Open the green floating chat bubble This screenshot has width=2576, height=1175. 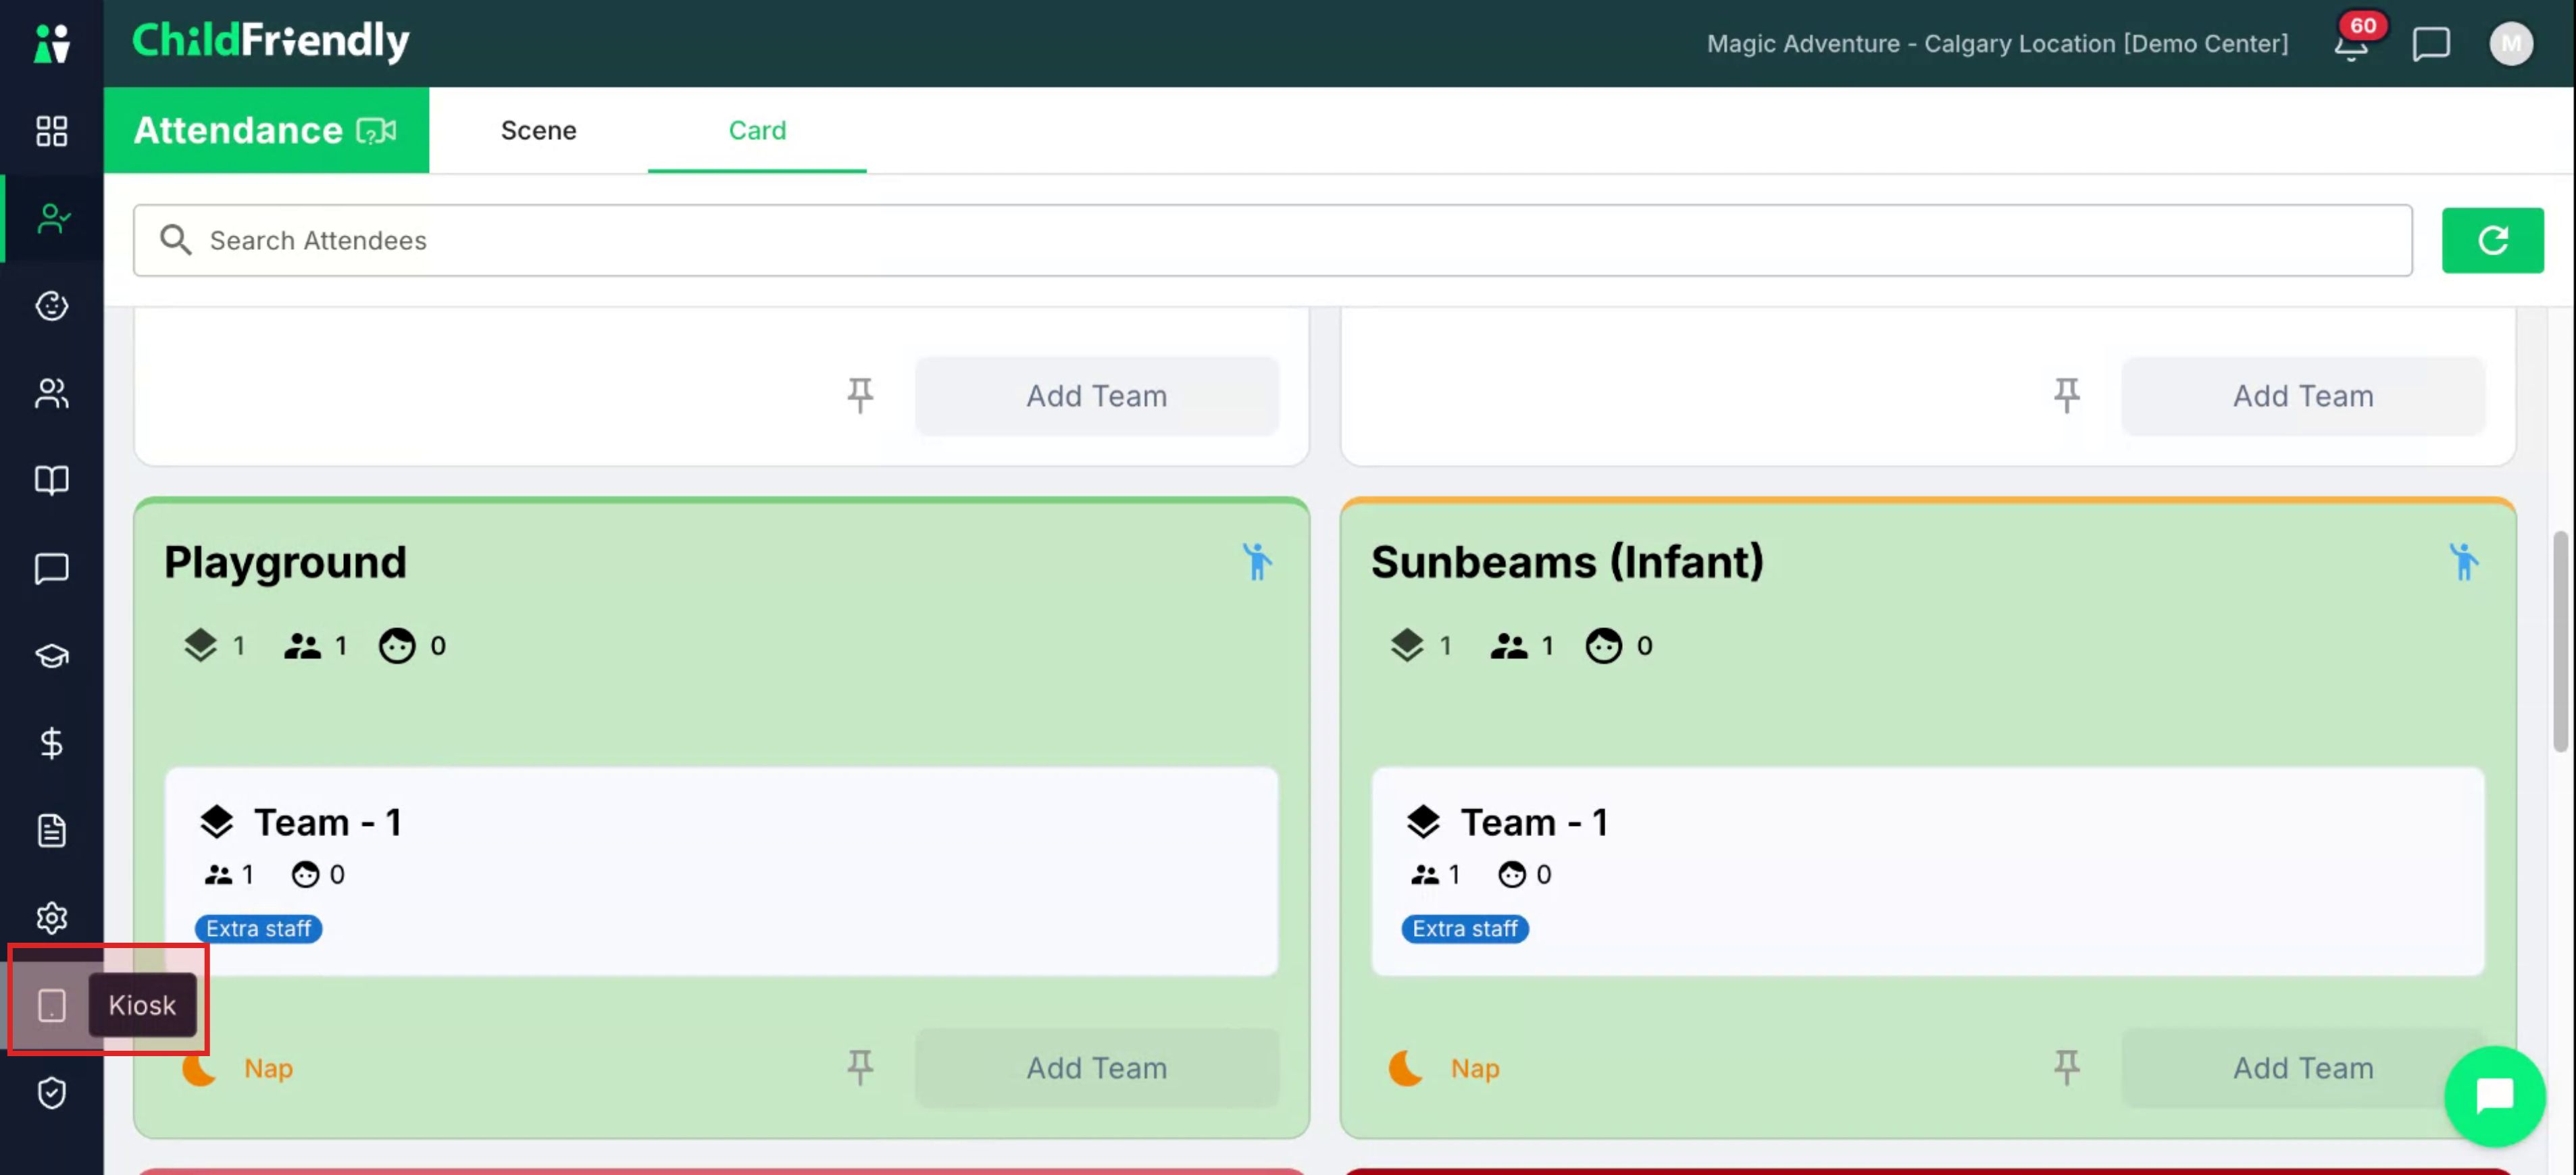(2494, 1096)
